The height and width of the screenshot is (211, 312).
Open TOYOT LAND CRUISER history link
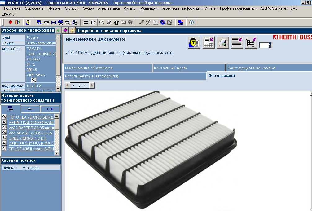click(31, 117)
